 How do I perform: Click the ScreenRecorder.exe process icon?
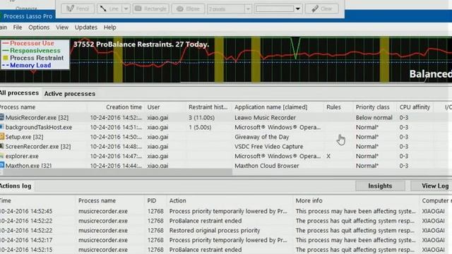[1, 146]
